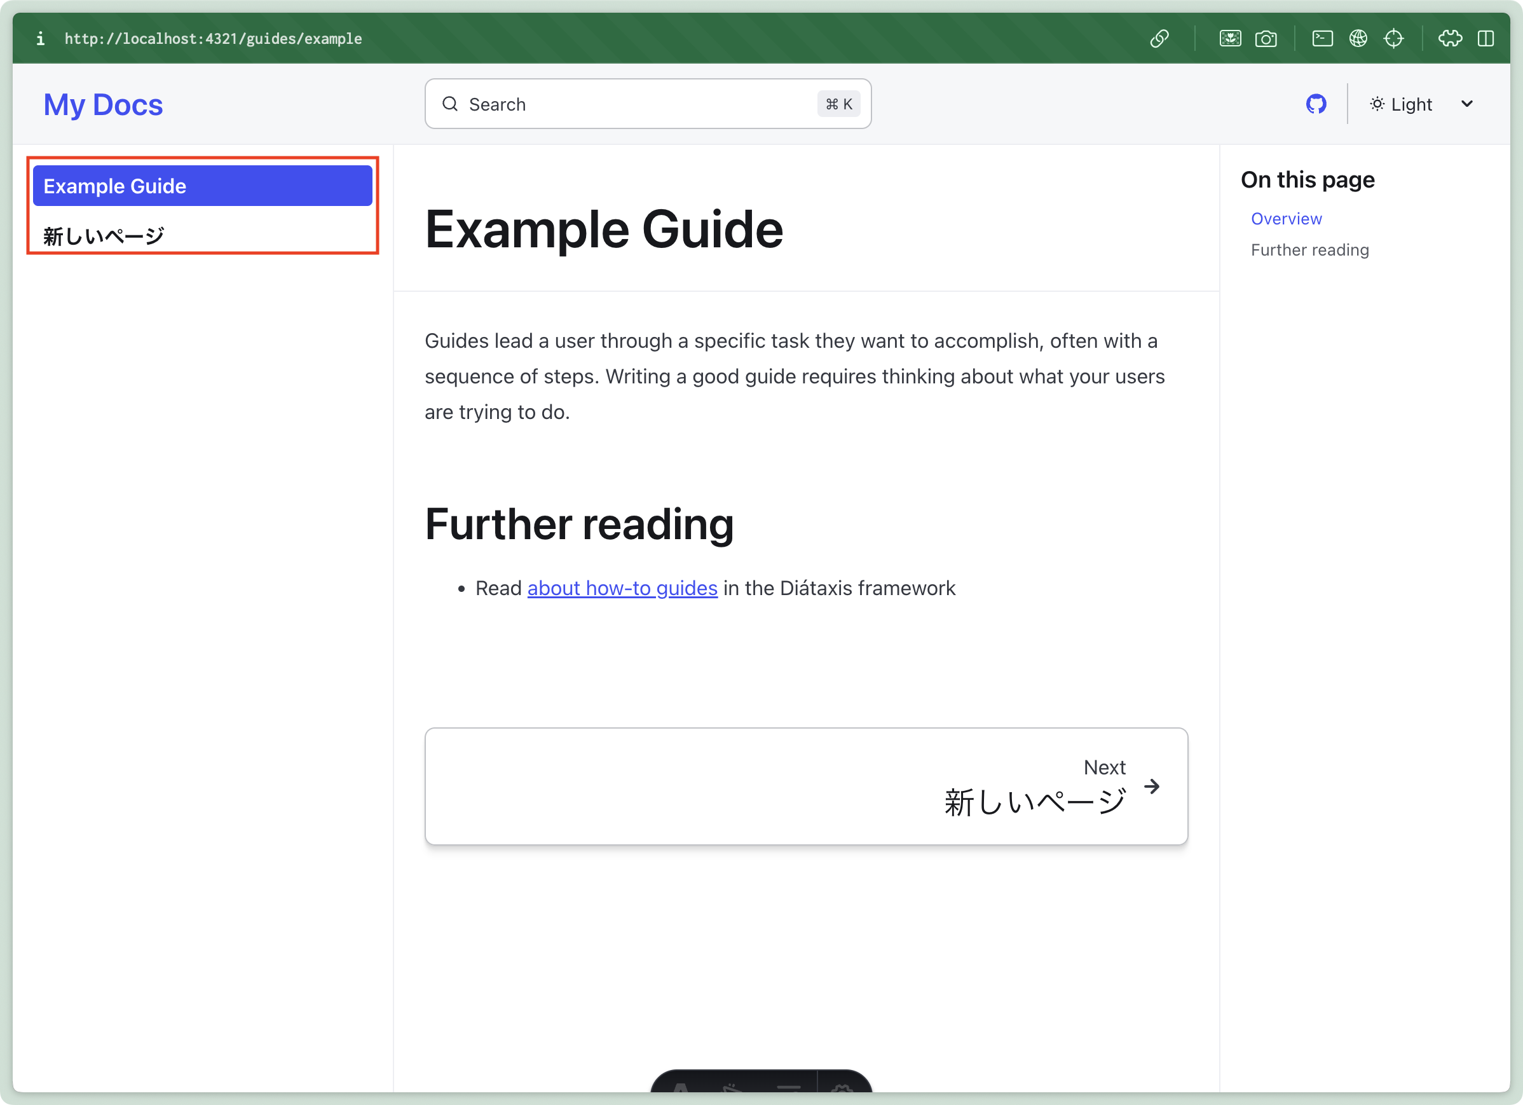This screenshot has height=1105, width=1523.
Task: Click the magnifier icon in search box
Action: pyautogui.click(x=450, y=104)
